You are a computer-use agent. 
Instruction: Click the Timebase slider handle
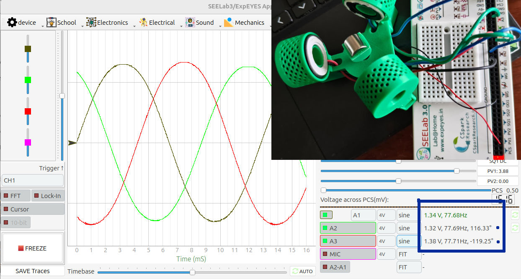pyautogui.click(x=192, y=272)
